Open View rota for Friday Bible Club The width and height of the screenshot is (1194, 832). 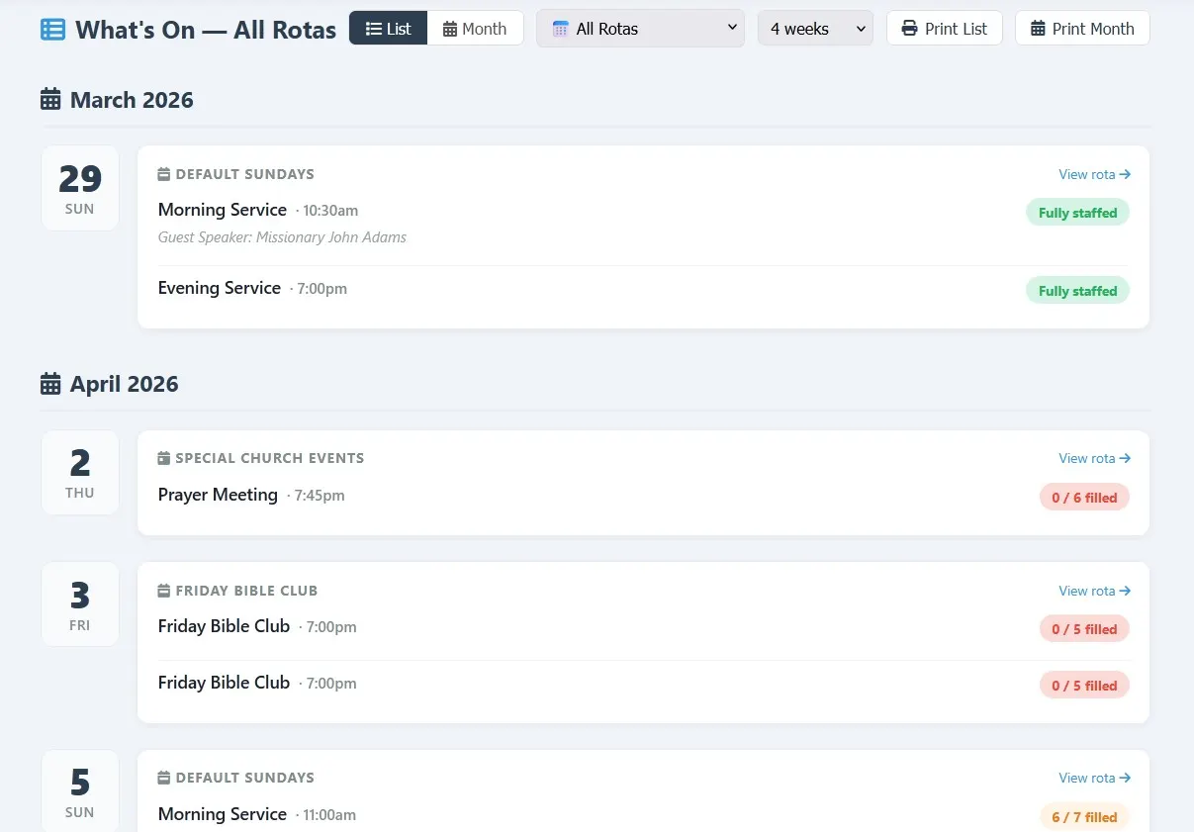point(1094,591)
